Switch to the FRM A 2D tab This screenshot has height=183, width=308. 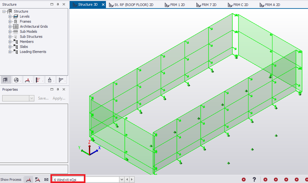(270, 5)
